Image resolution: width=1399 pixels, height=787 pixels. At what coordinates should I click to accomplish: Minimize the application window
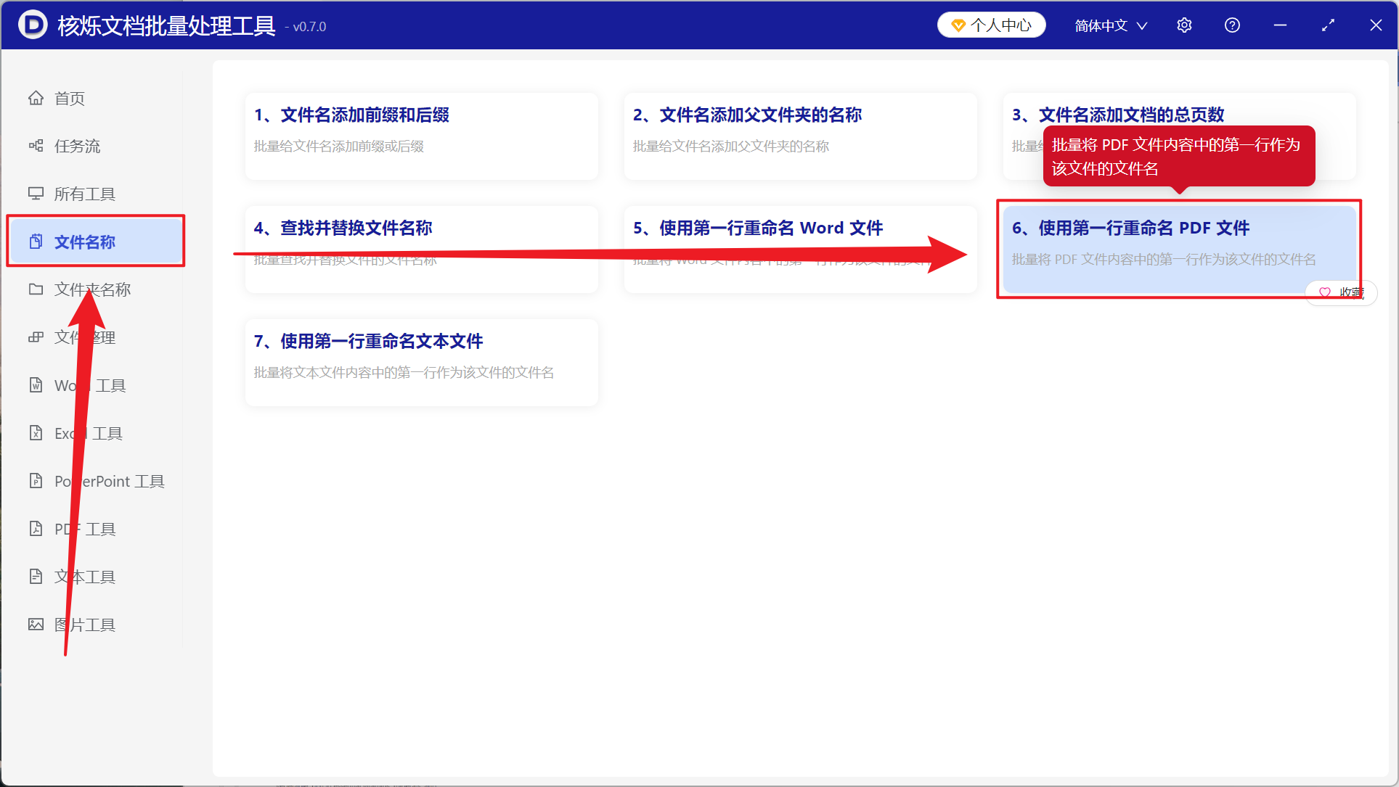[x=1280, y=25]
